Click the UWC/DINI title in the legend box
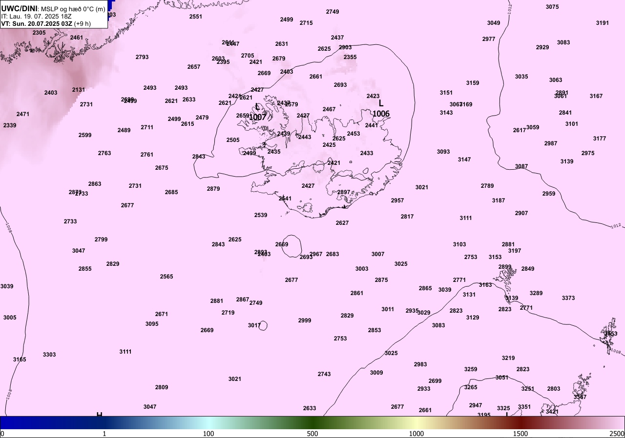The width and height of the screenshot is (625, 438). pyautogui.click(x=19, y=9)
